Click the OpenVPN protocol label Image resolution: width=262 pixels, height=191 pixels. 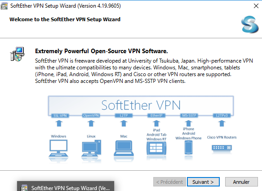[91, 115]
